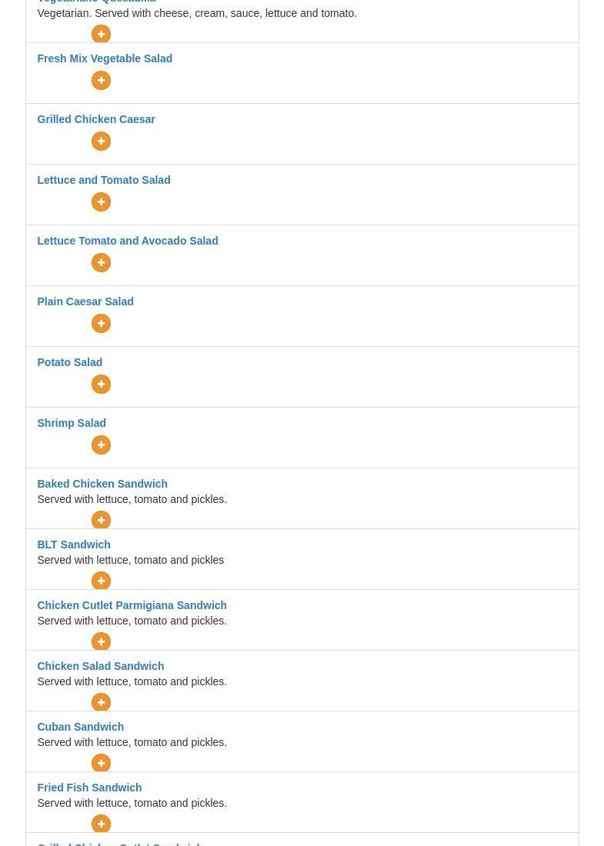
Task: Click plus icon under Chicken Salad Sandwich
Action: [x=101, y=702]
